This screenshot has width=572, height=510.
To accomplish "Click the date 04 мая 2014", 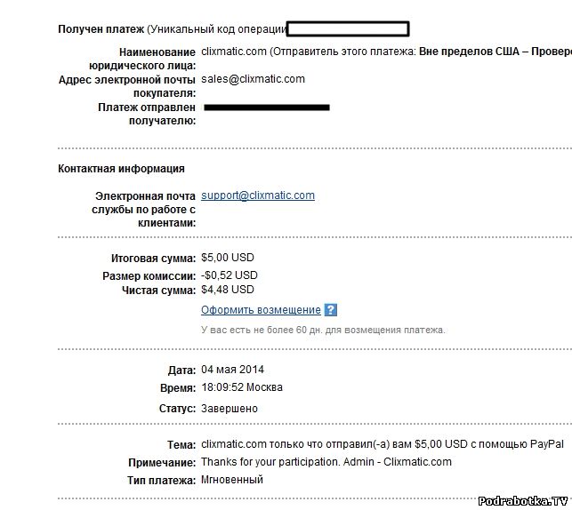I will (x=232, y=370).
